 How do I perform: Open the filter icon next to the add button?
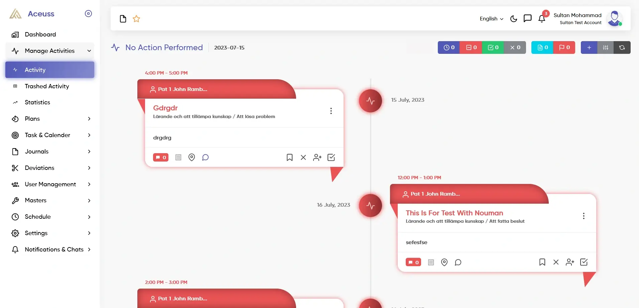[605, 47]
